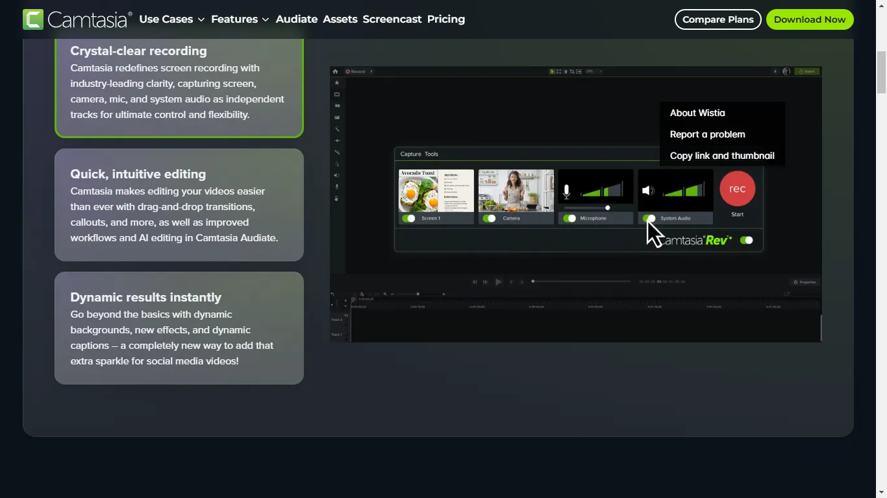Viewport: 887px width, 498px height.
Task: Toggle the Camtasia Rev switch
Action: 746,241
